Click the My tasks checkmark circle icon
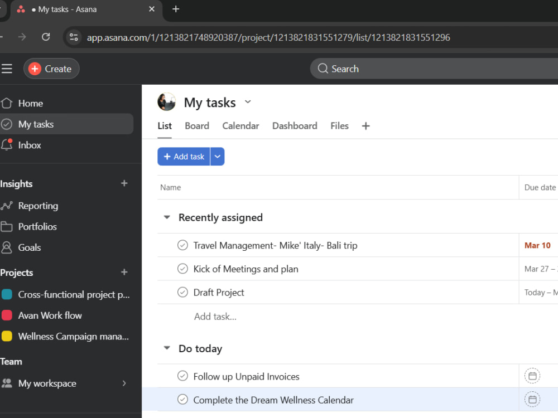The height and width of the screenshot is (418, 558). [x=6, y=124]
